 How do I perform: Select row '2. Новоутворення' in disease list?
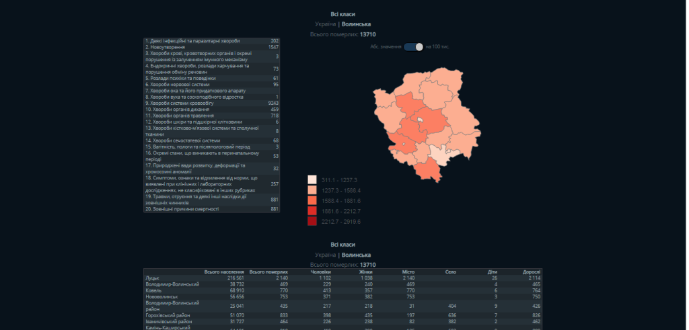tap(212, 48)
